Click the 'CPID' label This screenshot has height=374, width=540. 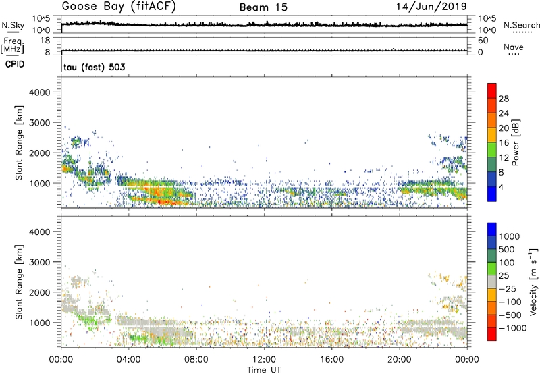[x=15, y=64]
